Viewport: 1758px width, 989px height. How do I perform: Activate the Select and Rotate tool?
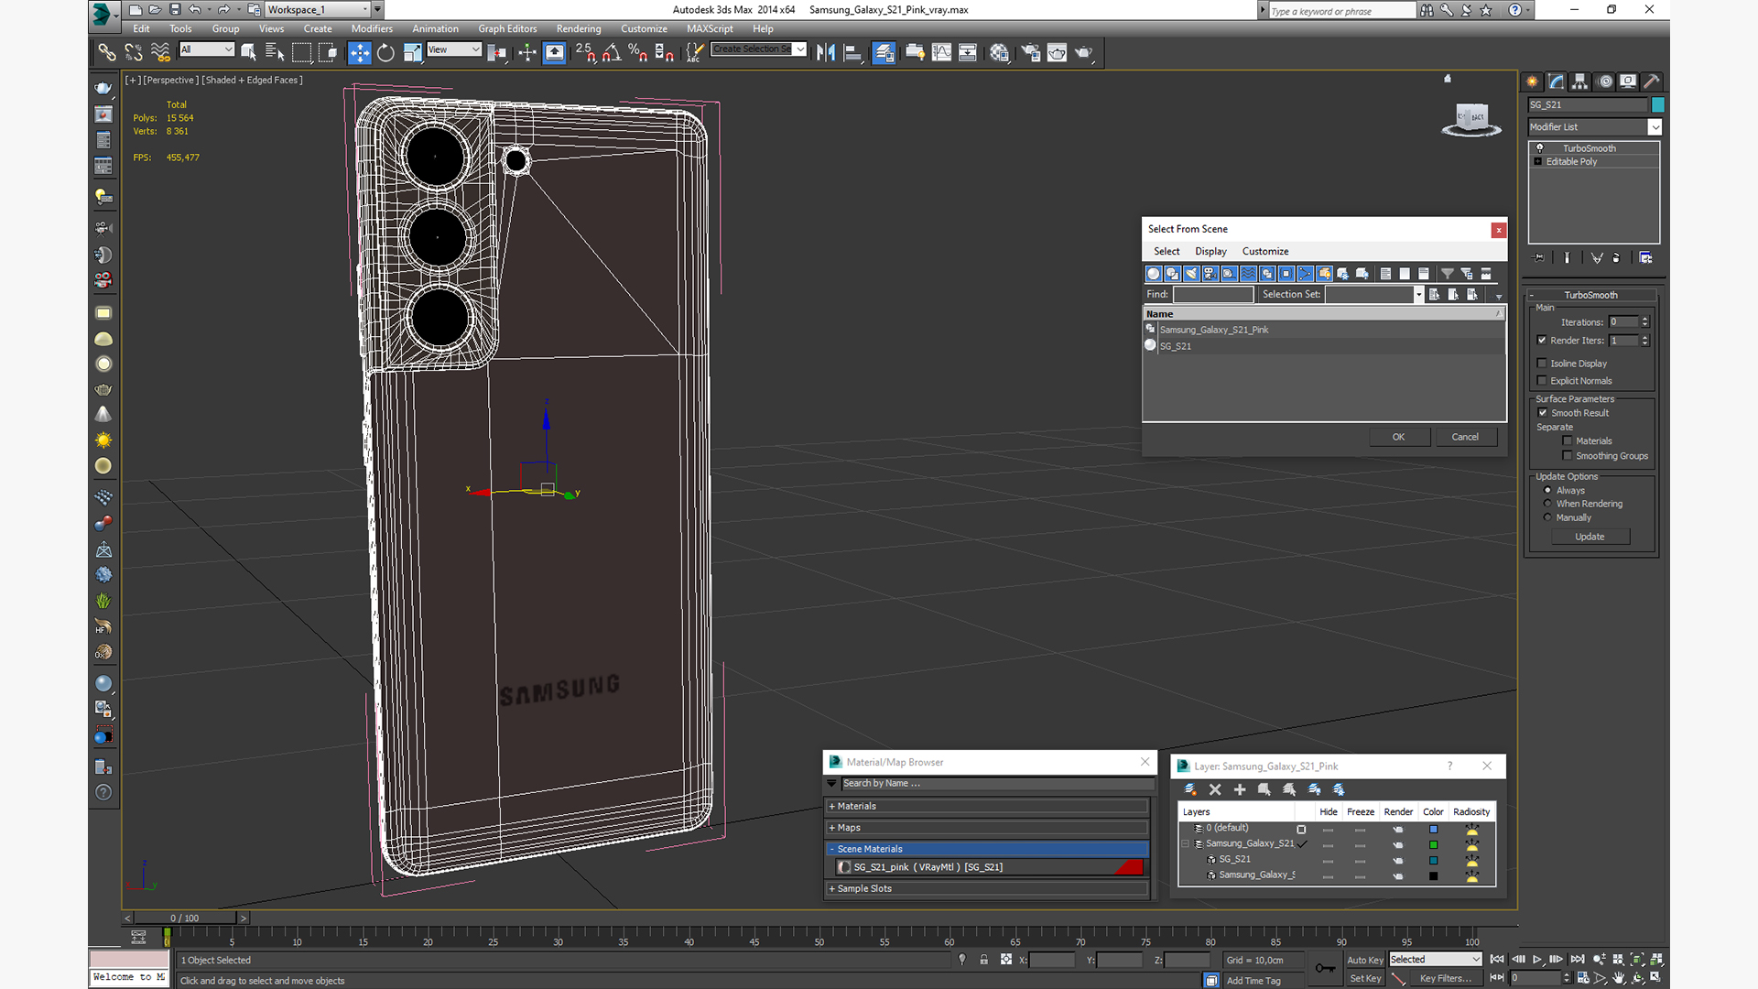(x=385, y=53)
